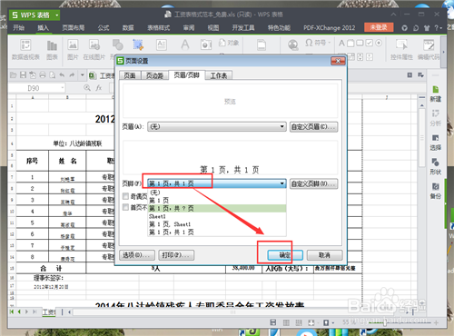Click the checkbox form control in ribbon

click(x=369, y=44)
